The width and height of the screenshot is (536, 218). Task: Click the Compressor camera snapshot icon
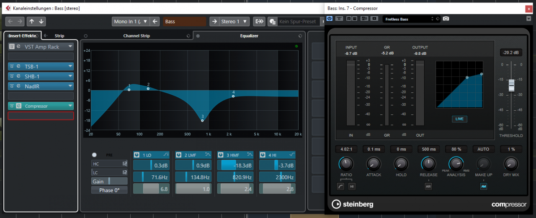(x=446, y=19)
